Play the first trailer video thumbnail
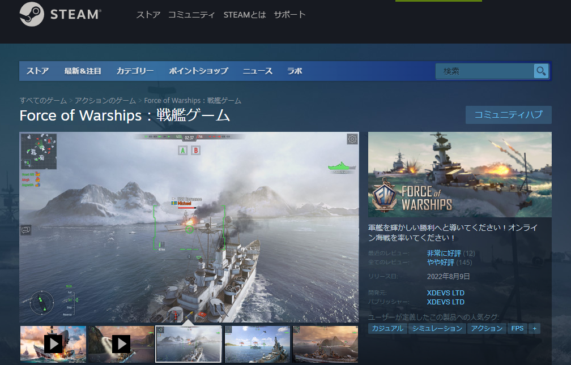 click(x=53, y=343)
